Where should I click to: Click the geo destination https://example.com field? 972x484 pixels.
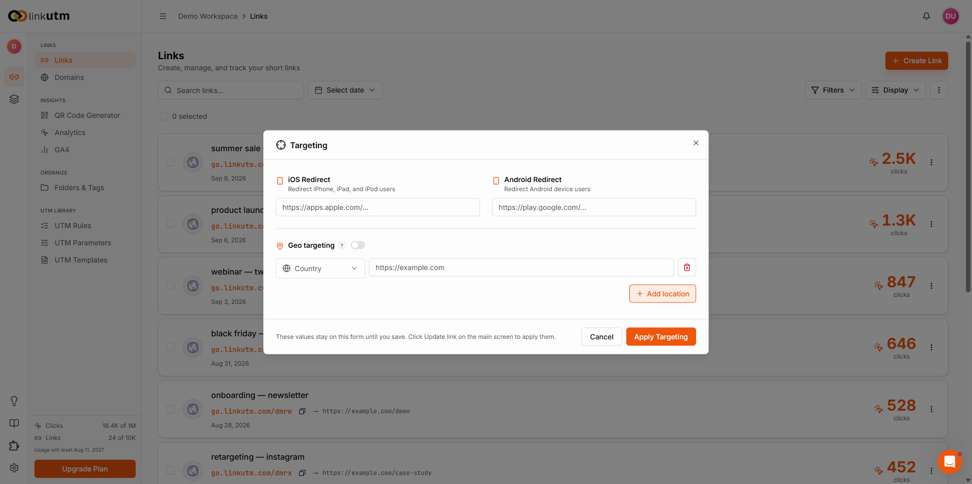coord(521,268)
